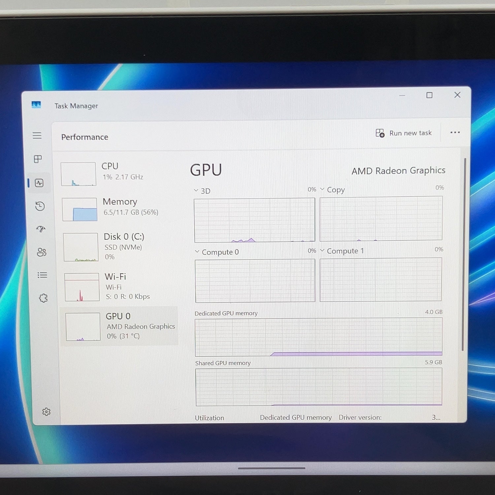Click the '5.9 GB' shared memory value

[x=434, y=362]
